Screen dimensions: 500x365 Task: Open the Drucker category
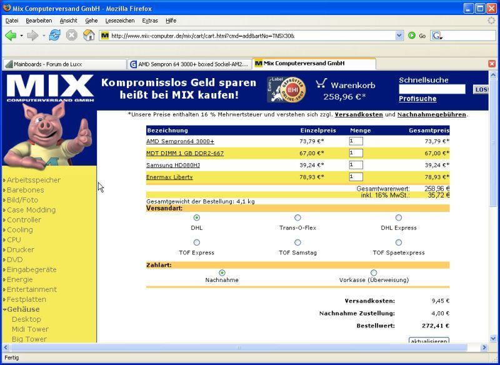21,249
